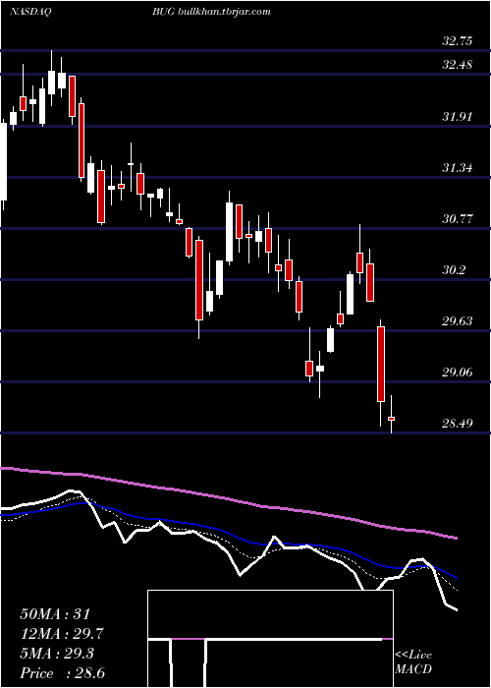Click the large red candle near 29.63

click(x=381, y=365)
